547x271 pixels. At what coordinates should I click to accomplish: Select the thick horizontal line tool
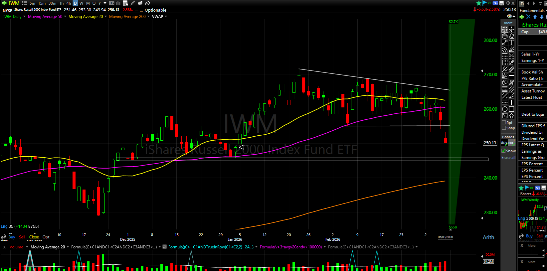(x=511, y=76)
